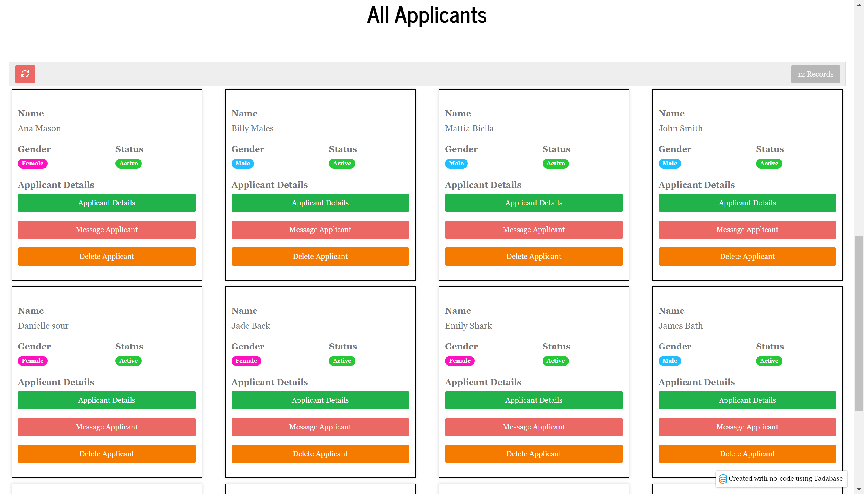Click the name Danielle sour

coord(43,326)
